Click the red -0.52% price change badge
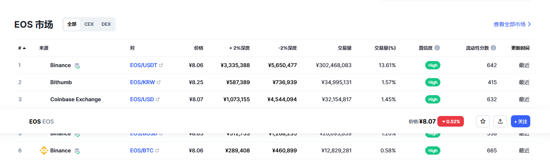This screenshot has width=550, height=163. [x=451, y=121]
